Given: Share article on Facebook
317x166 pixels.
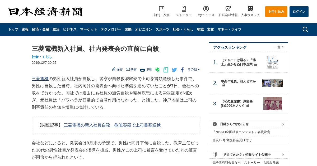Looking at the screenshot, I should click(182, 70).
